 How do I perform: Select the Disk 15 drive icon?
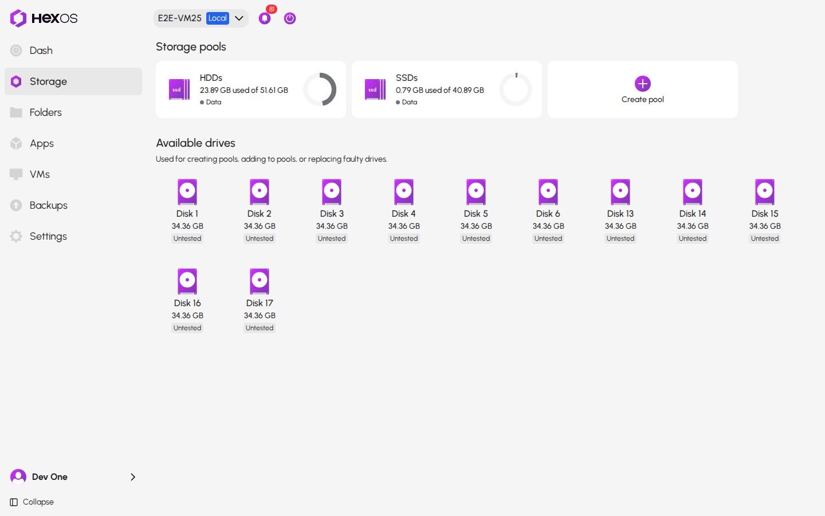tap(765, 192)
